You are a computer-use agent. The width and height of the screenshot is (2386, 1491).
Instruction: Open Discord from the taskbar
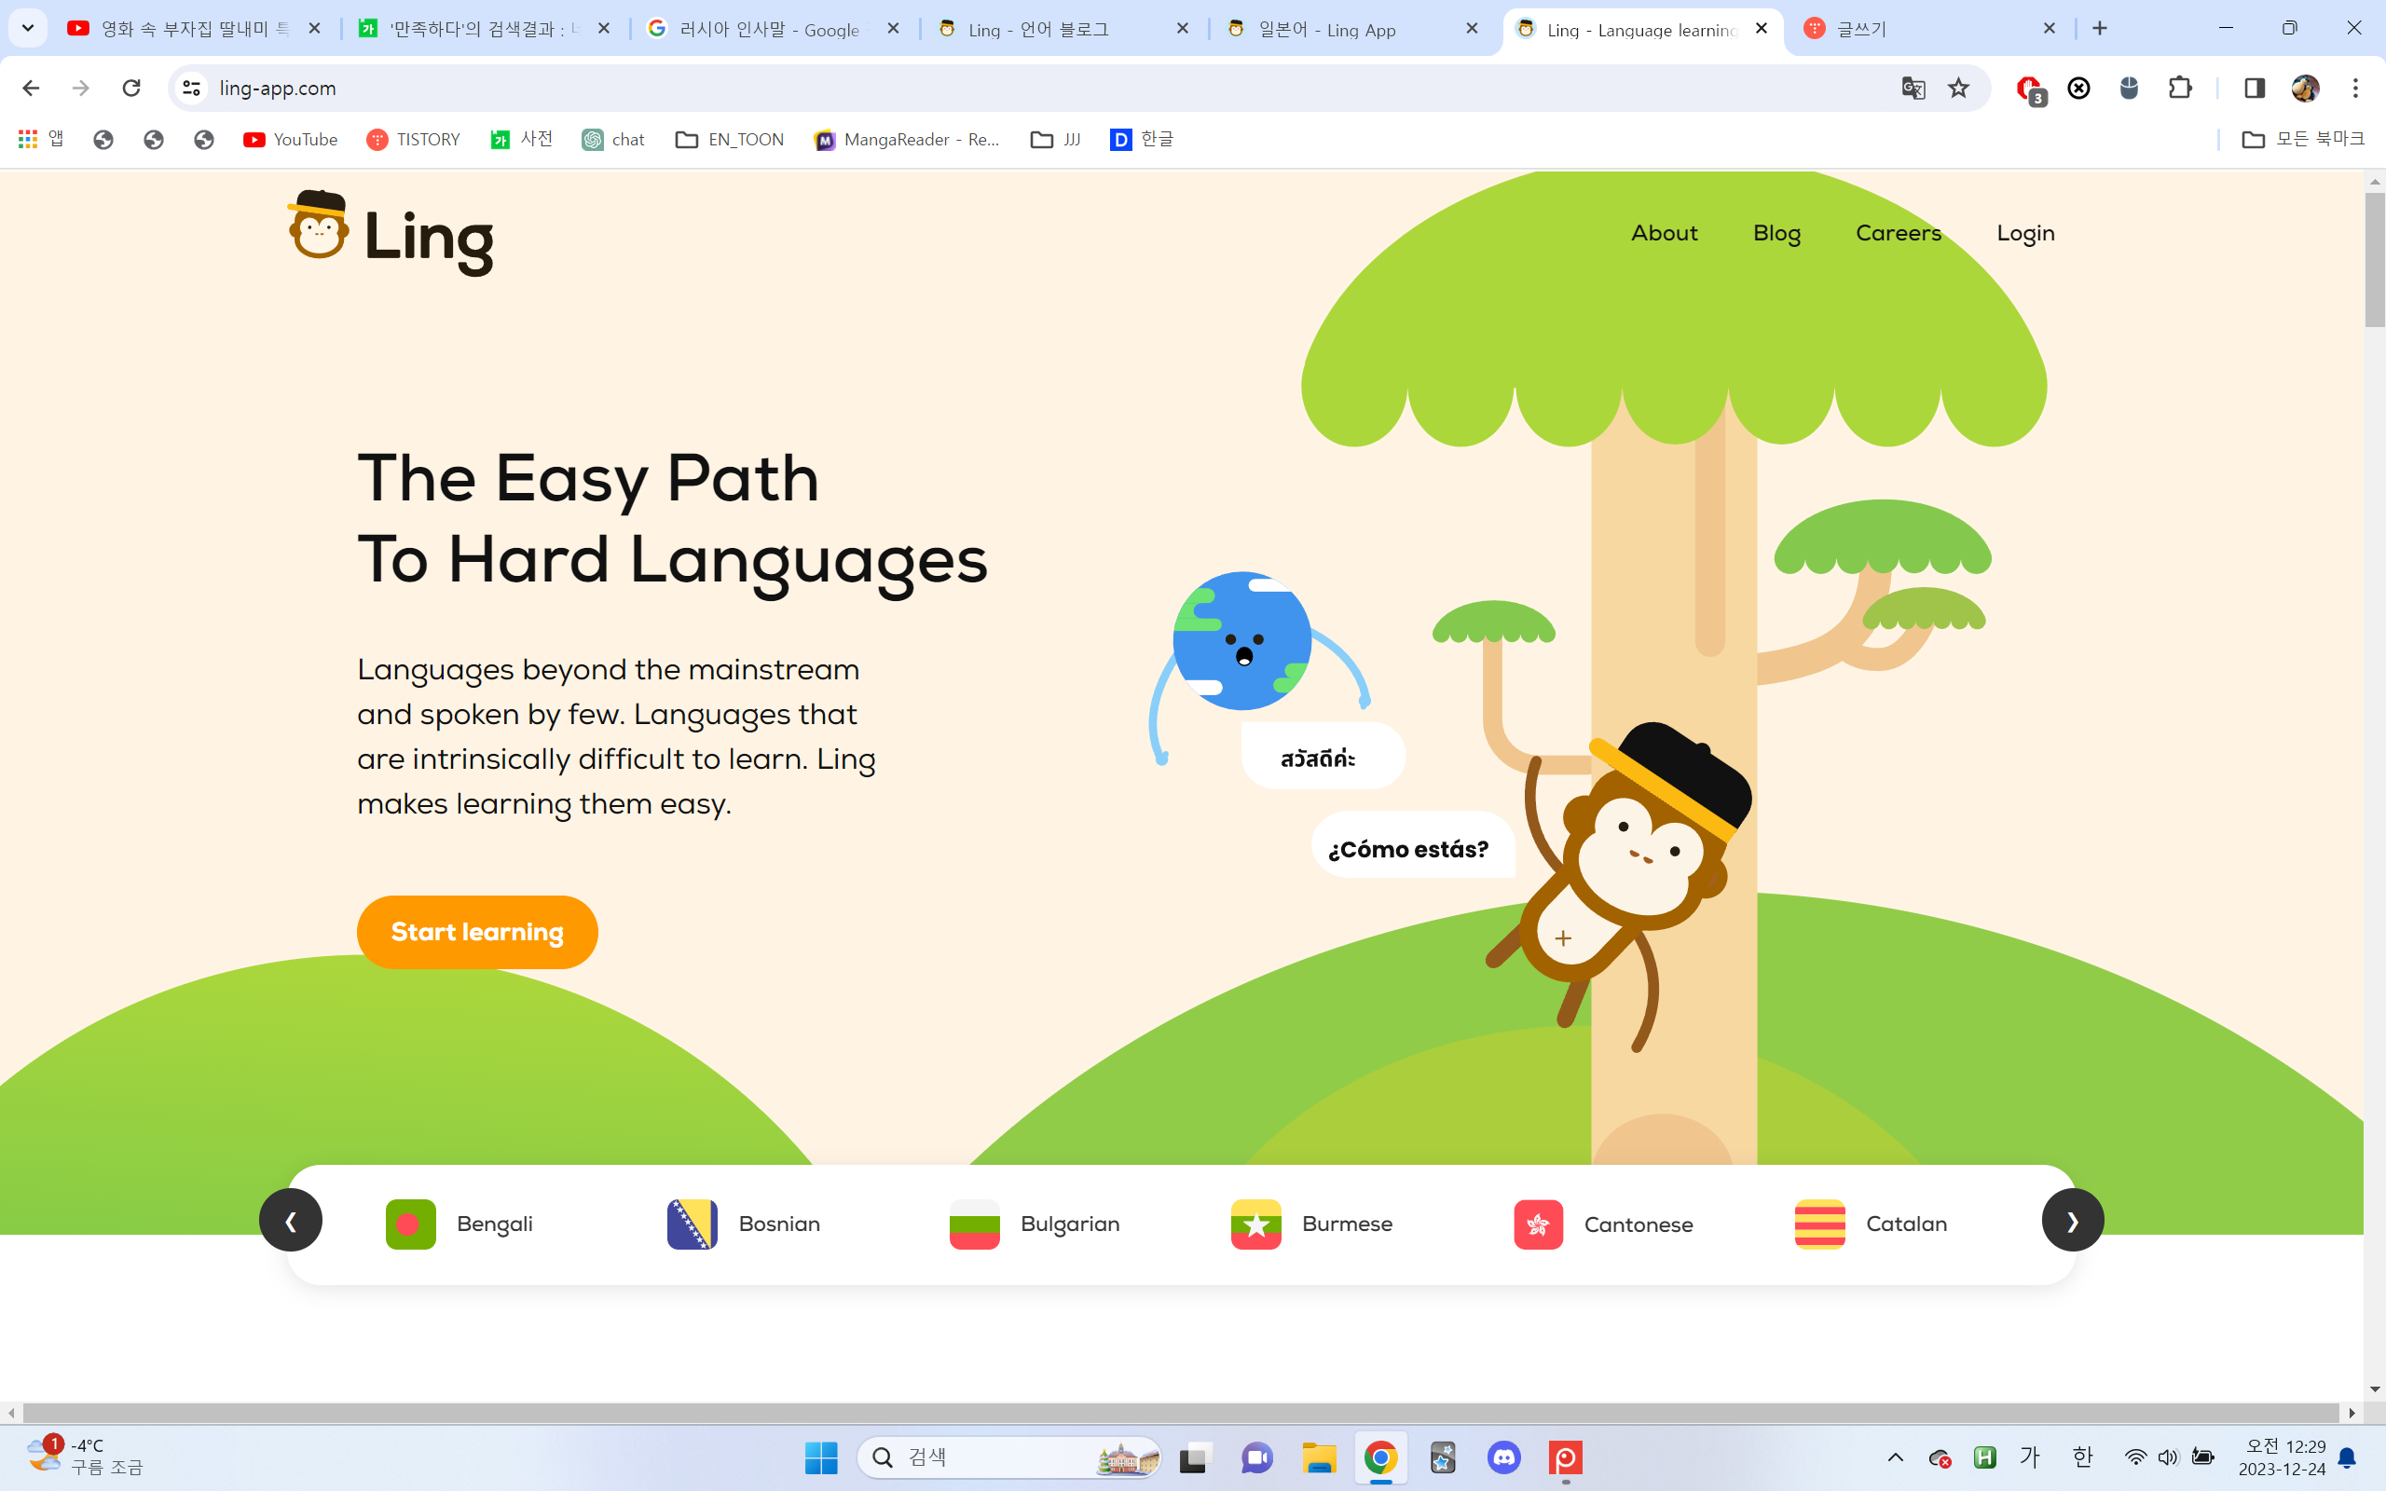click(x=1503, y=1457)
